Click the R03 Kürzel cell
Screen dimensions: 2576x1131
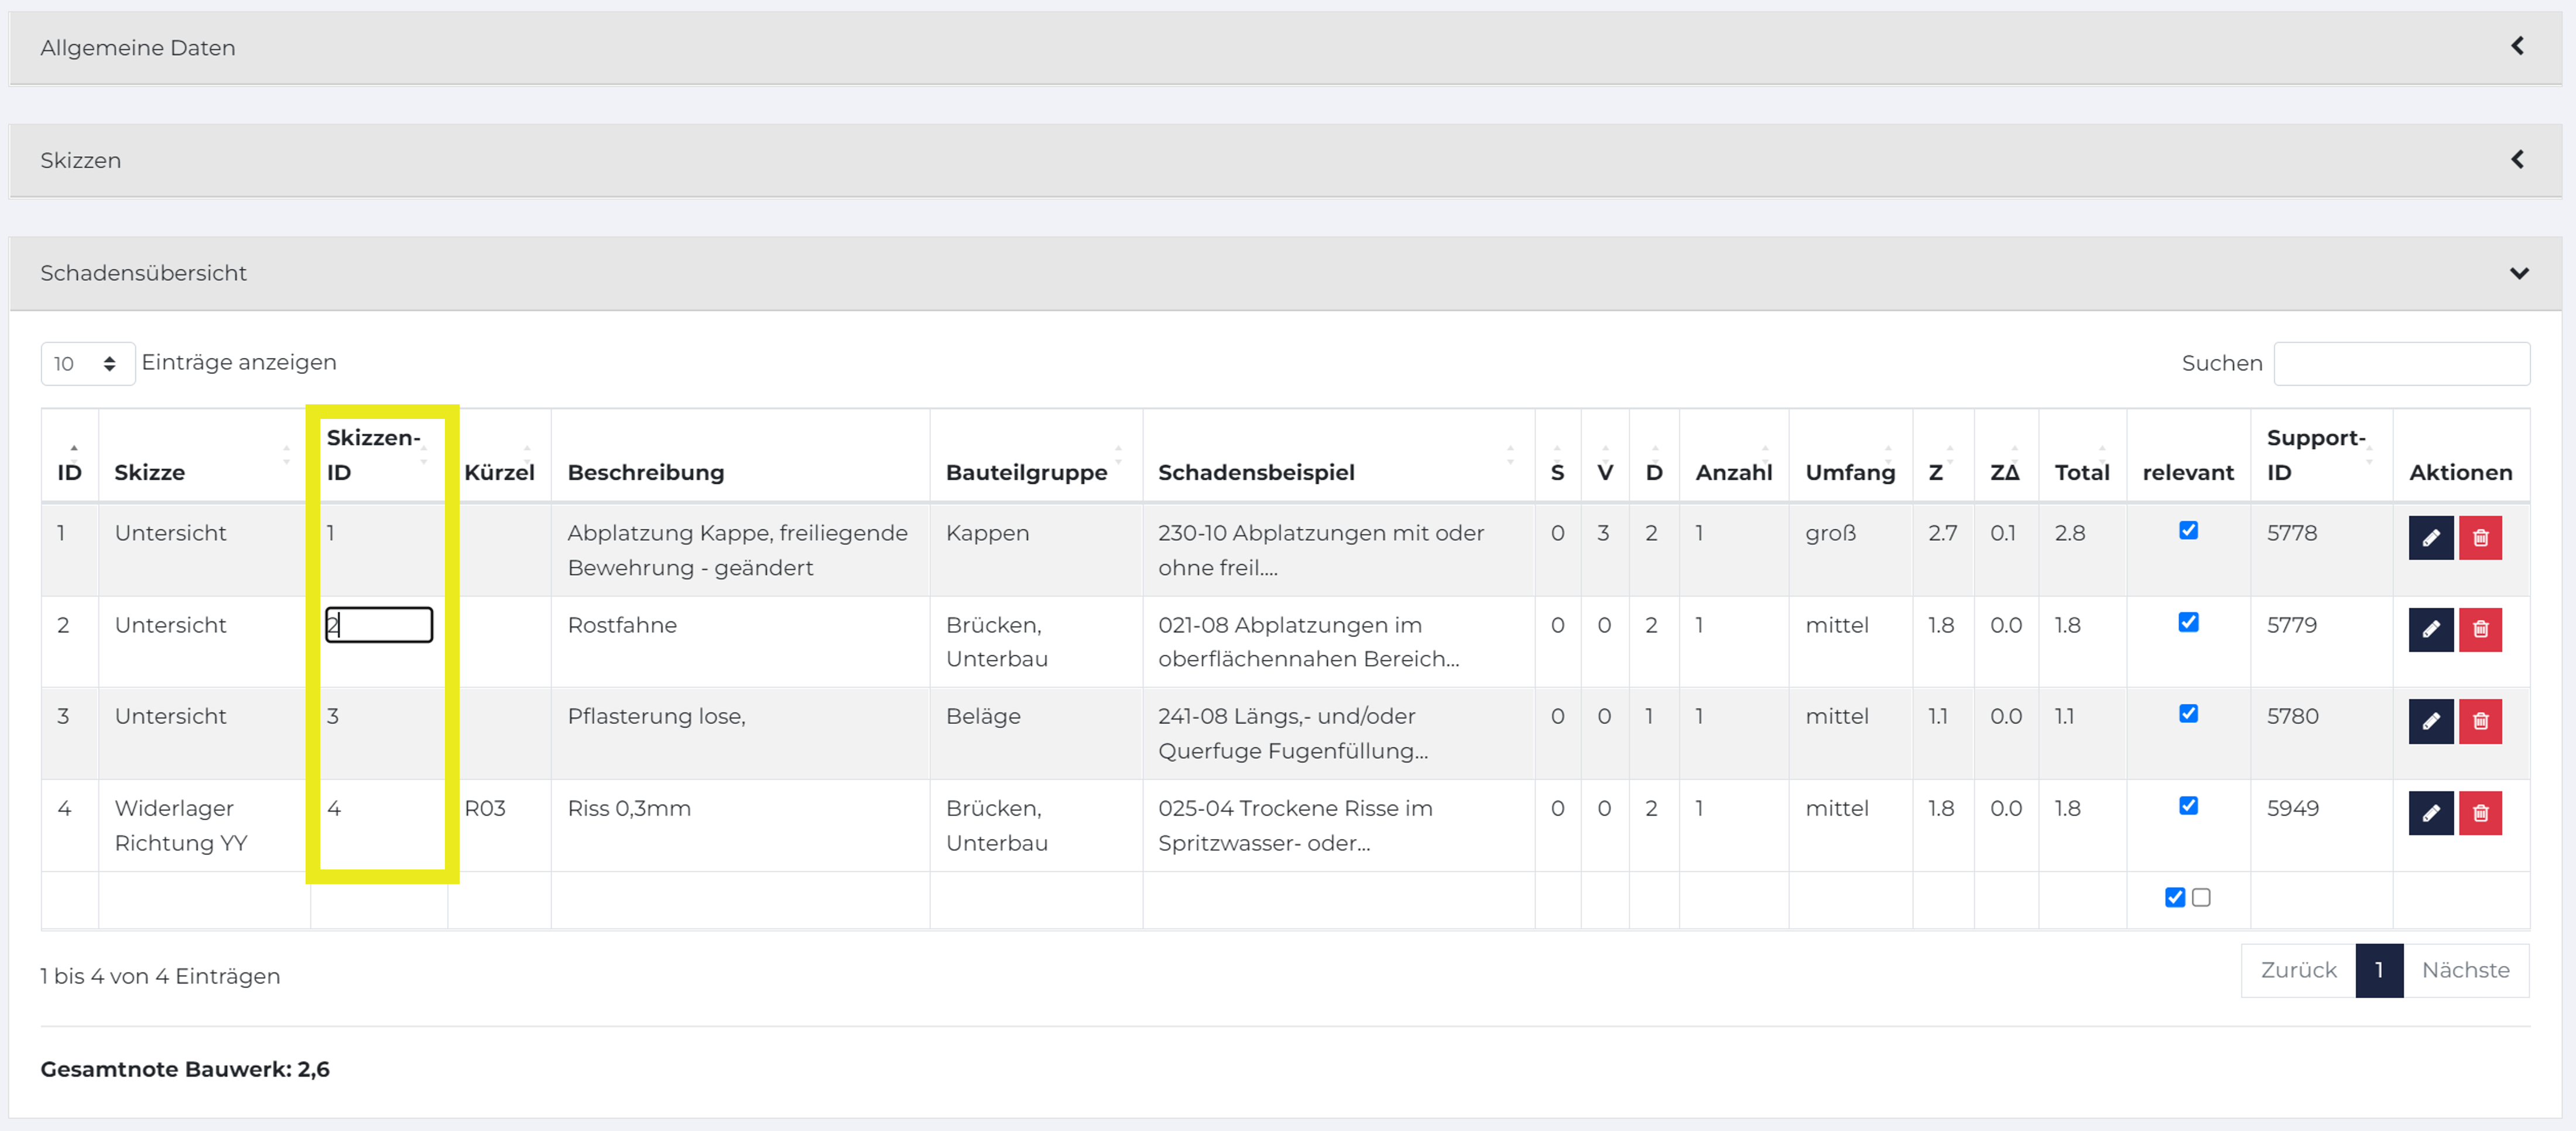tap(499, 825)
